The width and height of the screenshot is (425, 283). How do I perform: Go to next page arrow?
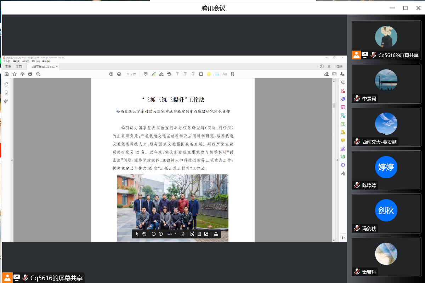pyautogui.click(x=119, y=74)
